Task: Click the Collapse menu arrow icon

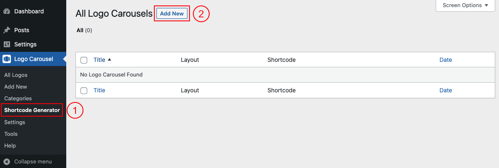Action: pos(7,161)
